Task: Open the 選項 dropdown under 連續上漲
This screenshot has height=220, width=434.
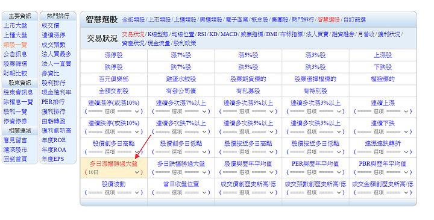Action: pyautogui.click(x=383, y=112)
